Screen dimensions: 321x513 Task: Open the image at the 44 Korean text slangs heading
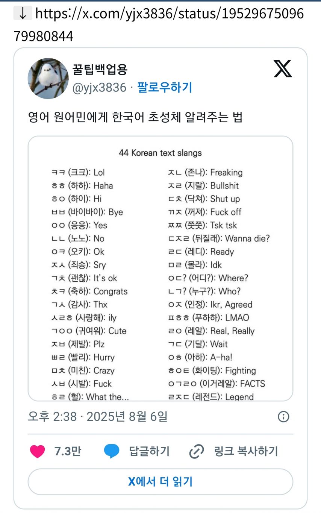(x=160, y=153)
